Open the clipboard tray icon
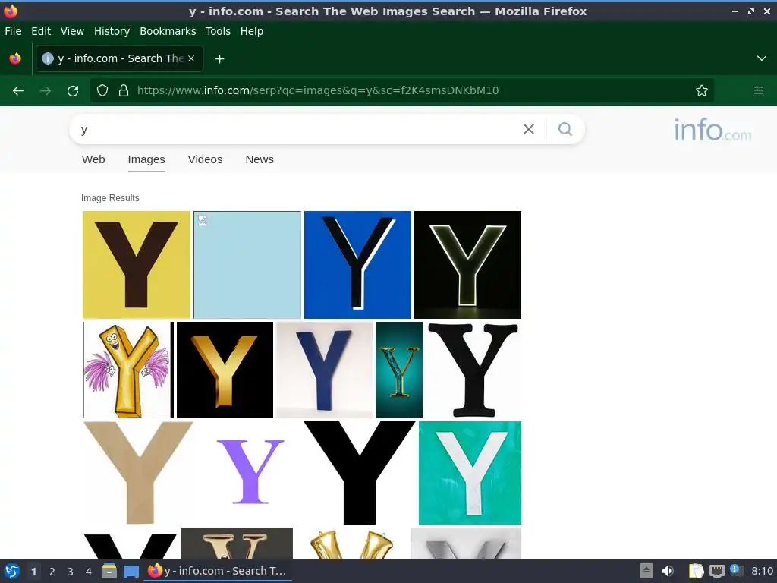777x583 pixels. coord(696,571)
